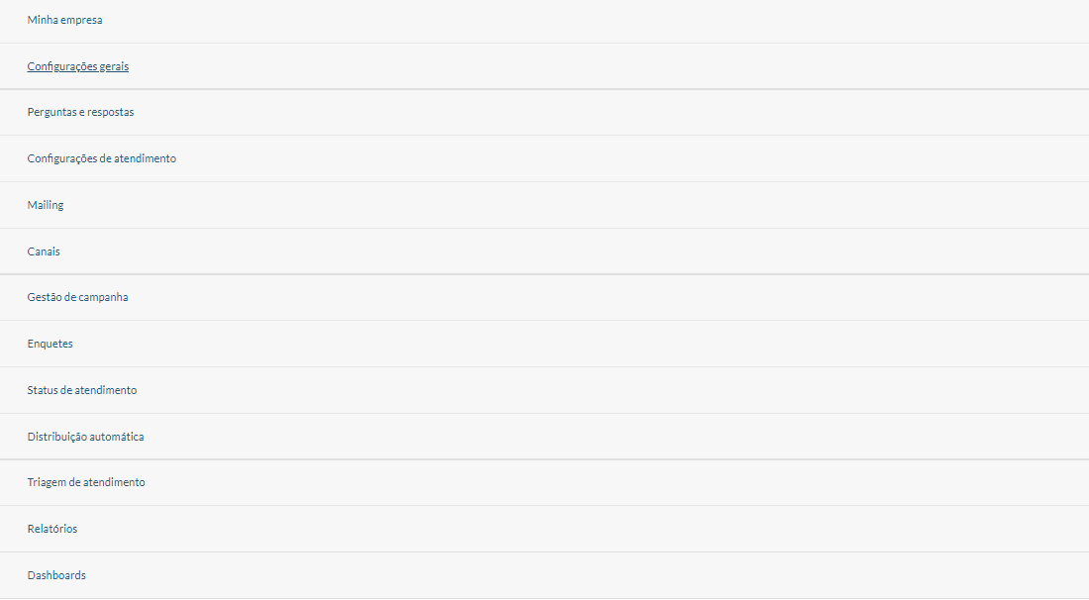Click the Mailing text label
This screenshot has height=600, width=1089.
[46, 206]
